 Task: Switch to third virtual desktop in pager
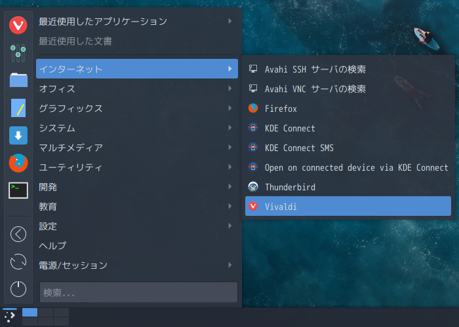point(61,312)
